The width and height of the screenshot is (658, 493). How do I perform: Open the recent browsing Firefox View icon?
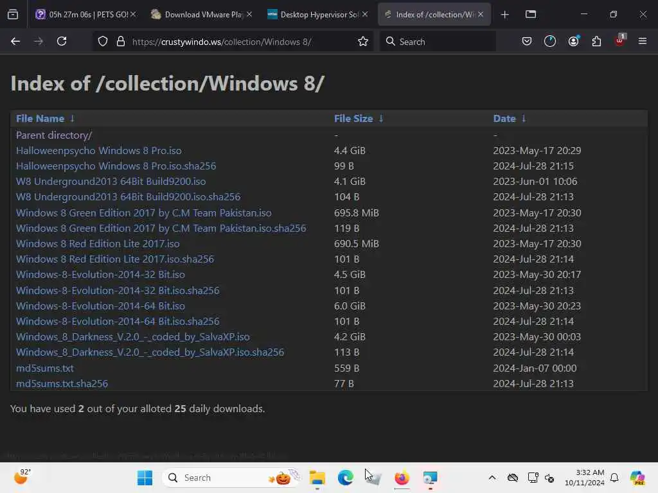(x=13, y=15)
